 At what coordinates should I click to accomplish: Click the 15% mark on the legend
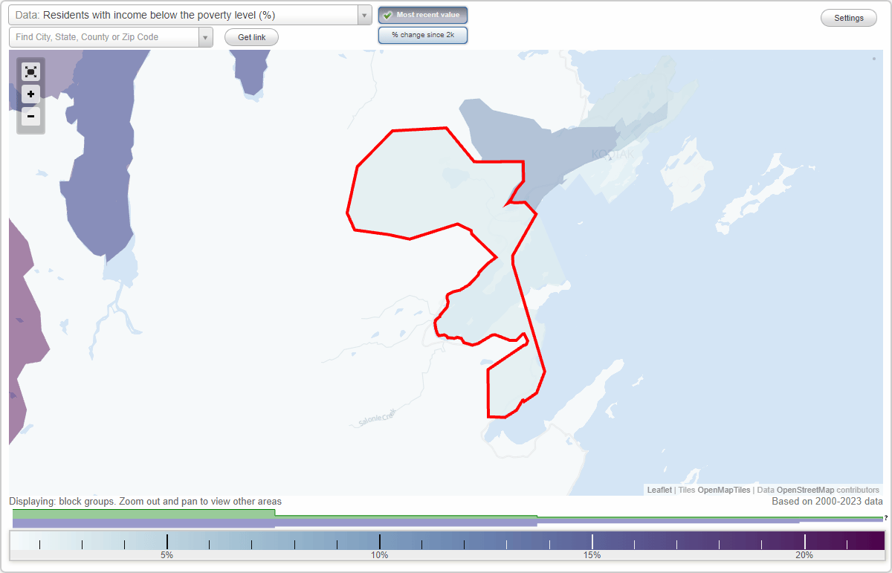(592, 555)
